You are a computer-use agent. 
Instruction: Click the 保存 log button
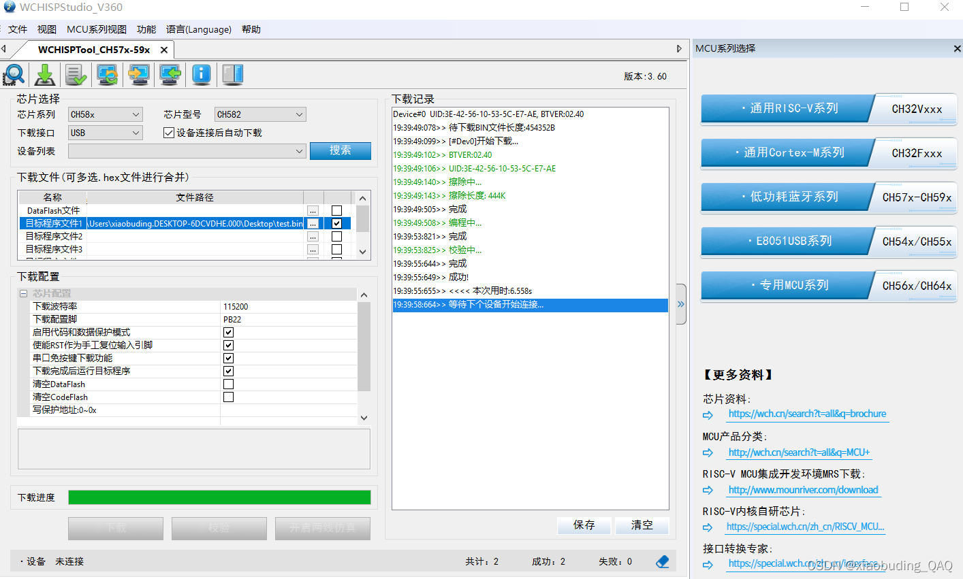pyautogui.click(x=584, y=525)
